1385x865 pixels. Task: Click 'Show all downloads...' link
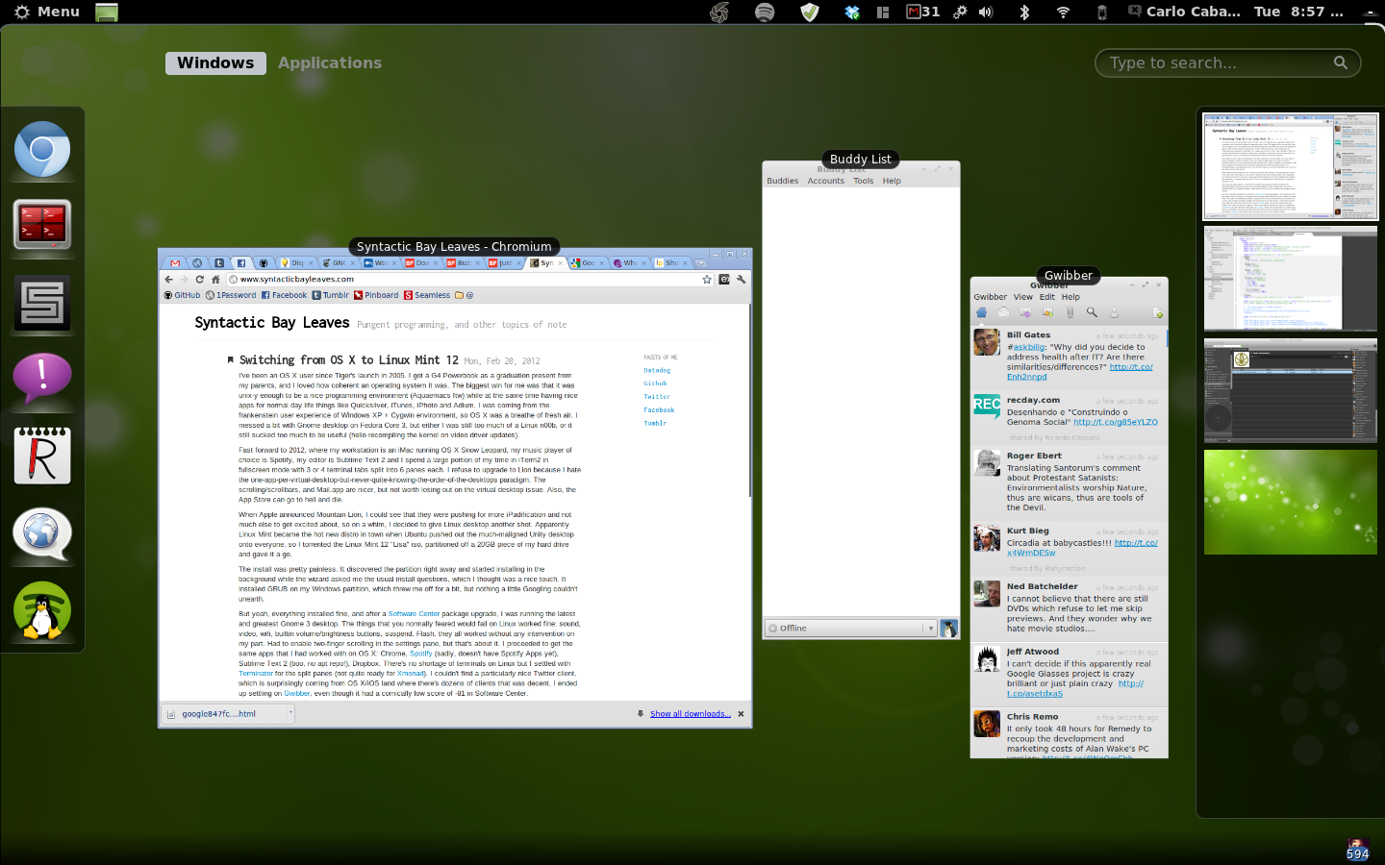[x=691, y=713]
